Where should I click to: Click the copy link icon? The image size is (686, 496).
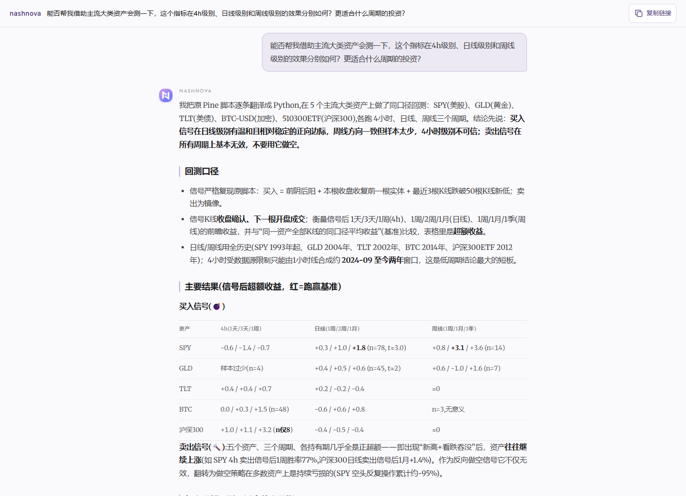tap(639, 13)
